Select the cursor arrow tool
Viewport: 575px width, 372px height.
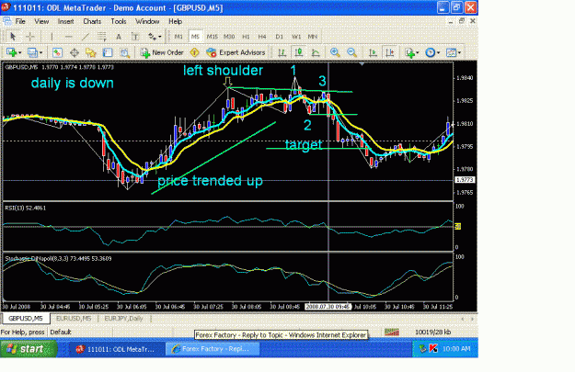click(13, 37)
